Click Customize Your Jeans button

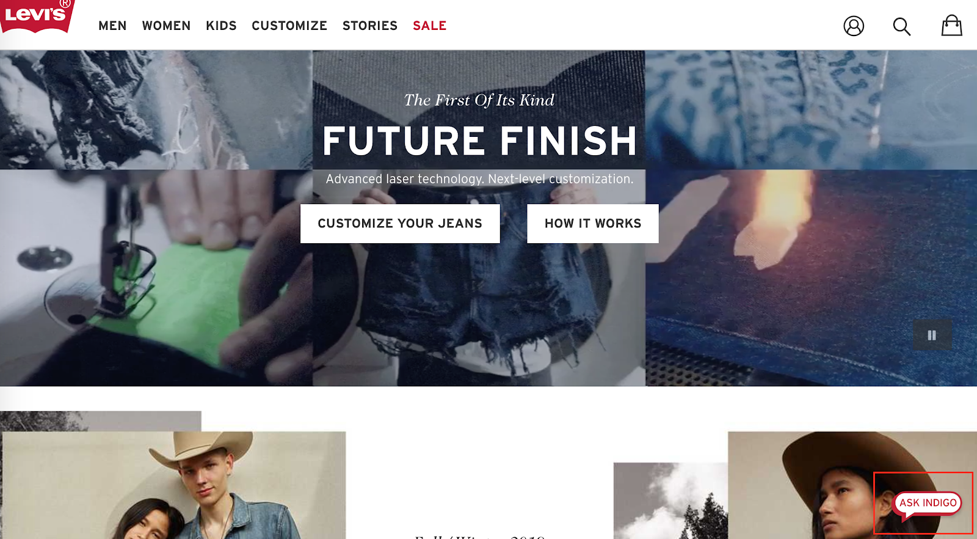(400, 224)
